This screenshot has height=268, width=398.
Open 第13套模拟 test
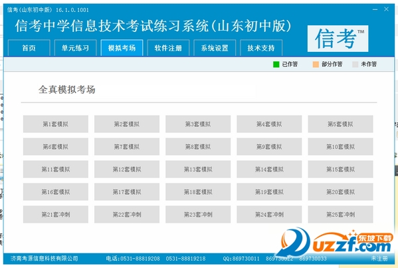pos(198,169)
